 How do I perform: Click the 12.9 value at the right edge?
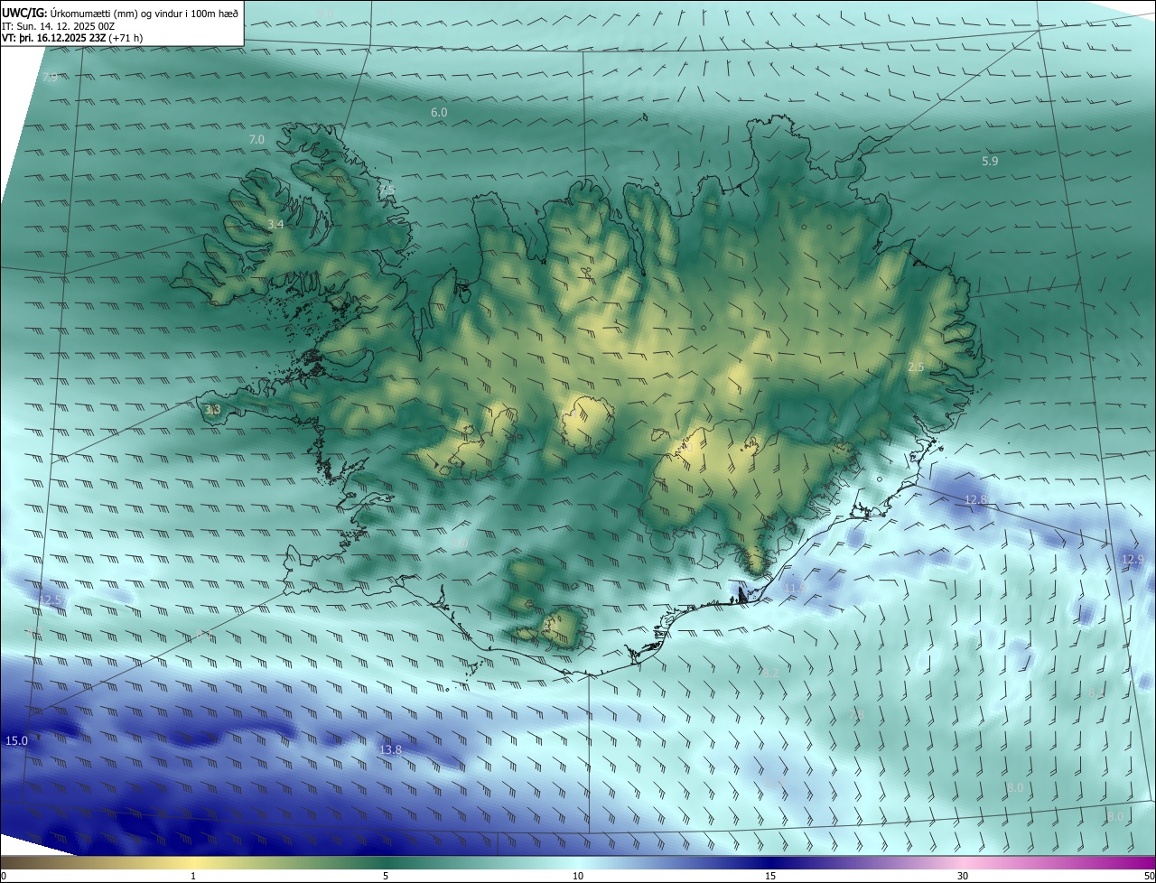click(1133, 560)
